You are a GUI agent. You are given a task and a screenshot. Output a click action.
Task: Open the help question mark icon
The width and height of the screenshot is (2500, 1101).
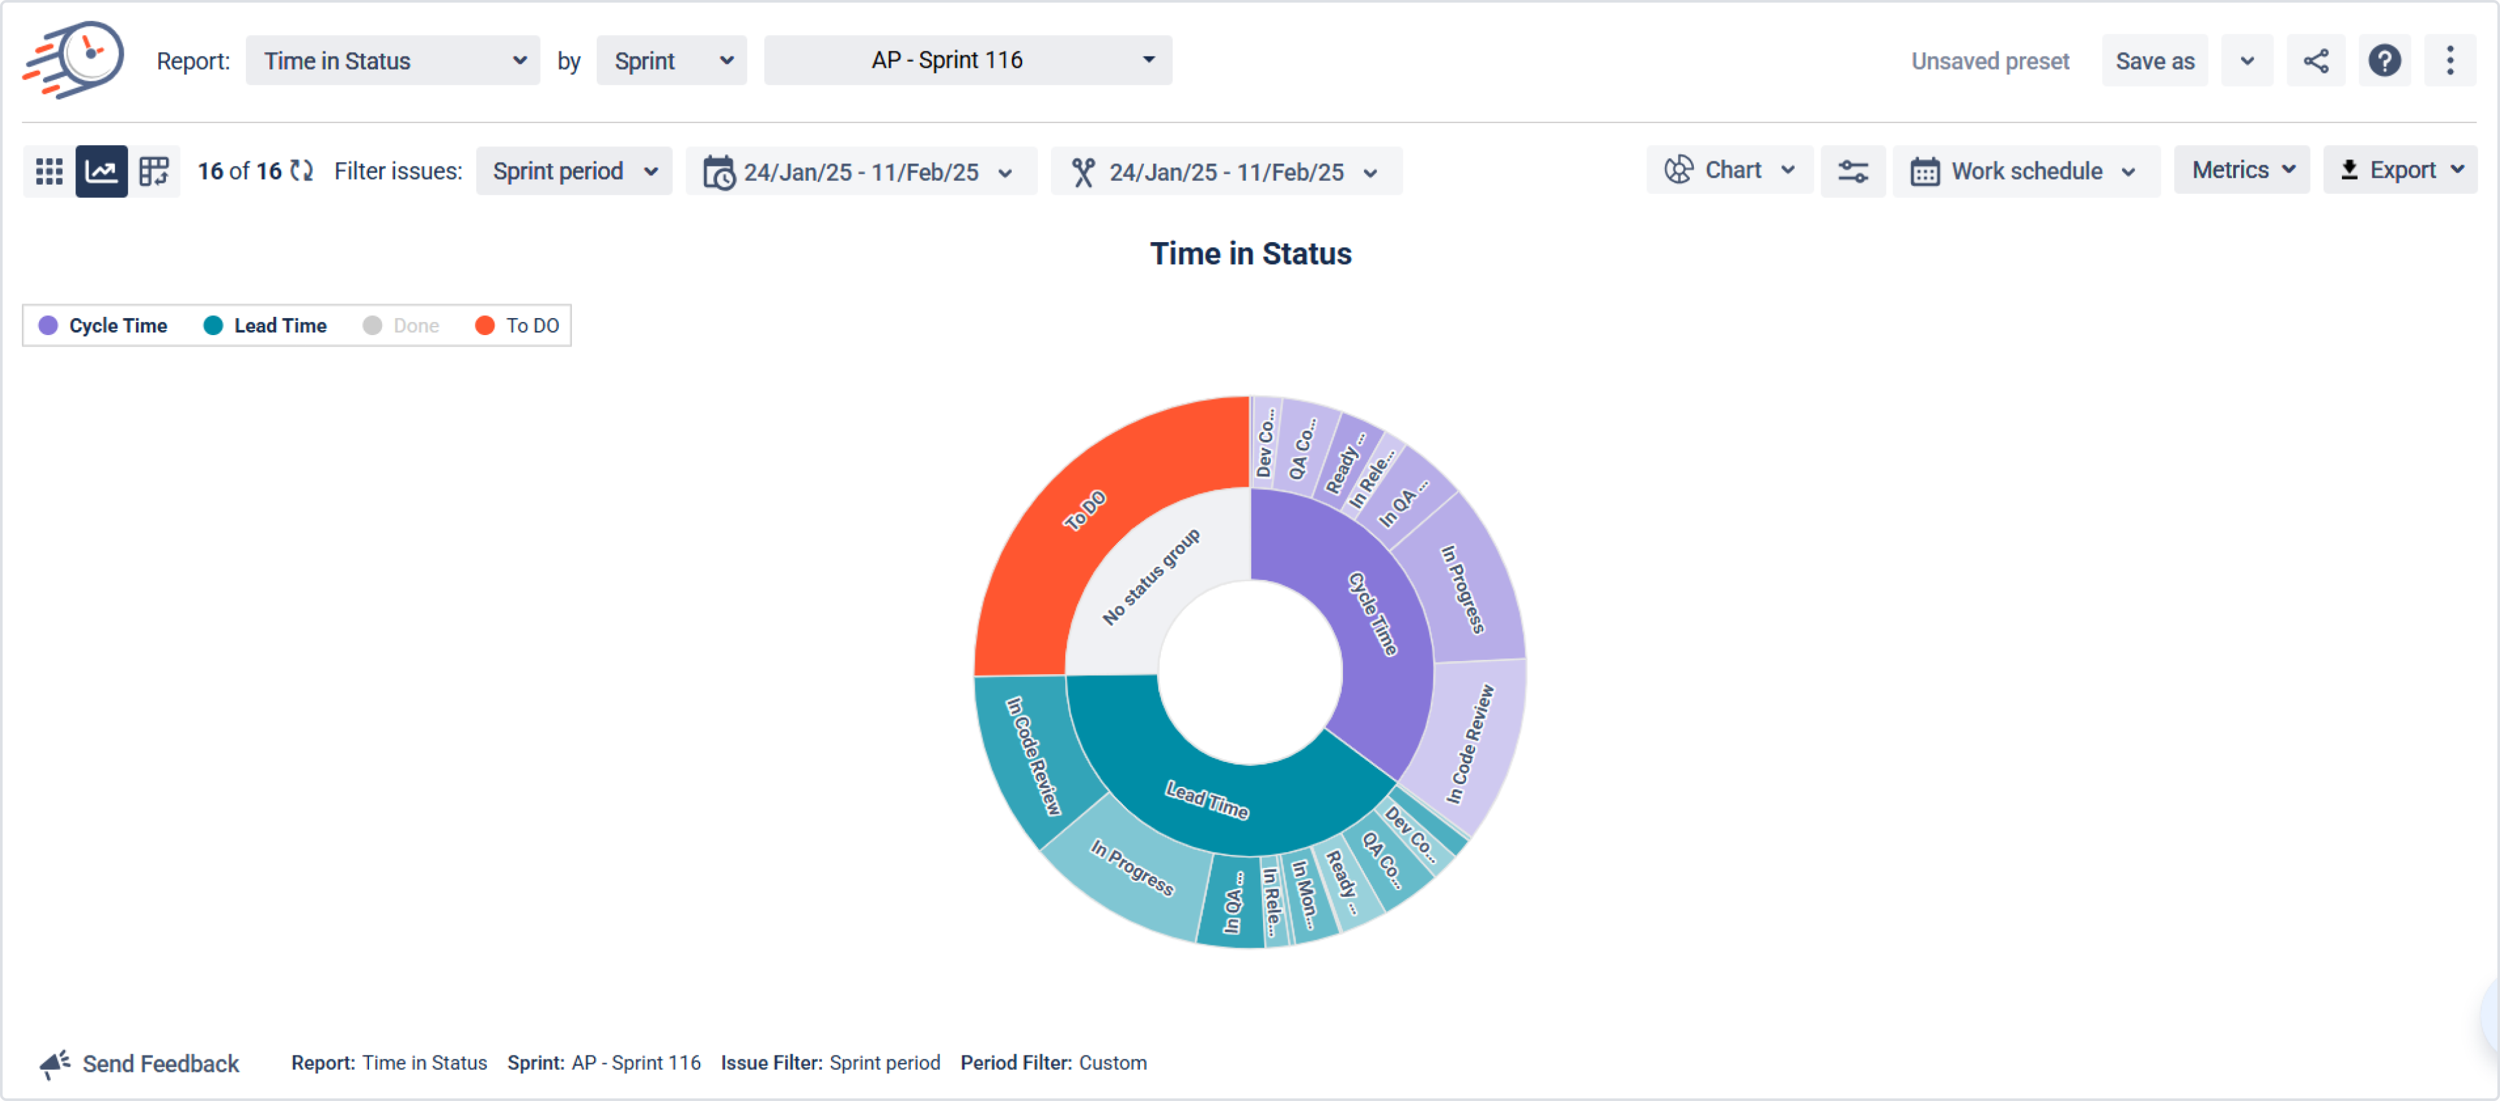tap(2384, 61)
